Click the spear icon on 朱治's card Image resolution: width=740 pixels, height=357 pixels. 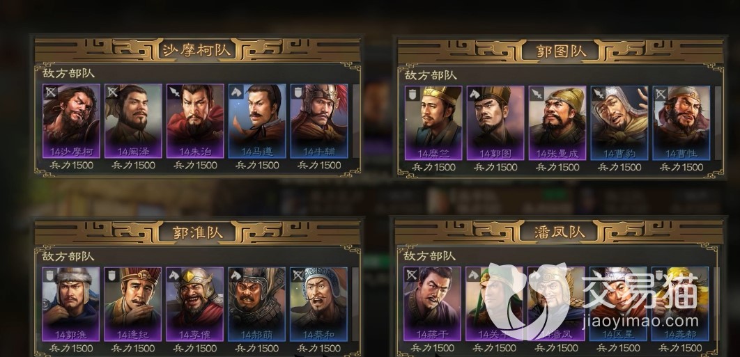click(x=174, y=92)
